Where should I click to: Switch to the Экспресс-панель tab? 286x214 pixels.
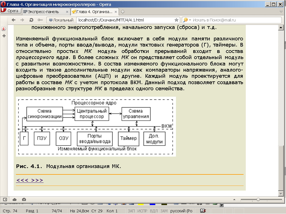43,12
